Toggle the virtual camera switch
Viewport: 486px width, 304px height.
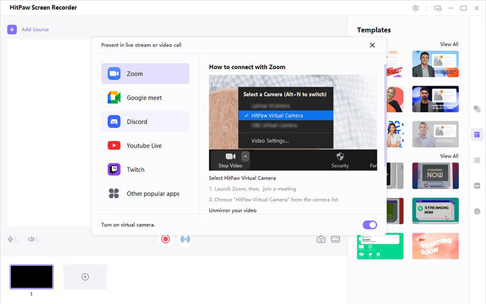pos(370,225)
